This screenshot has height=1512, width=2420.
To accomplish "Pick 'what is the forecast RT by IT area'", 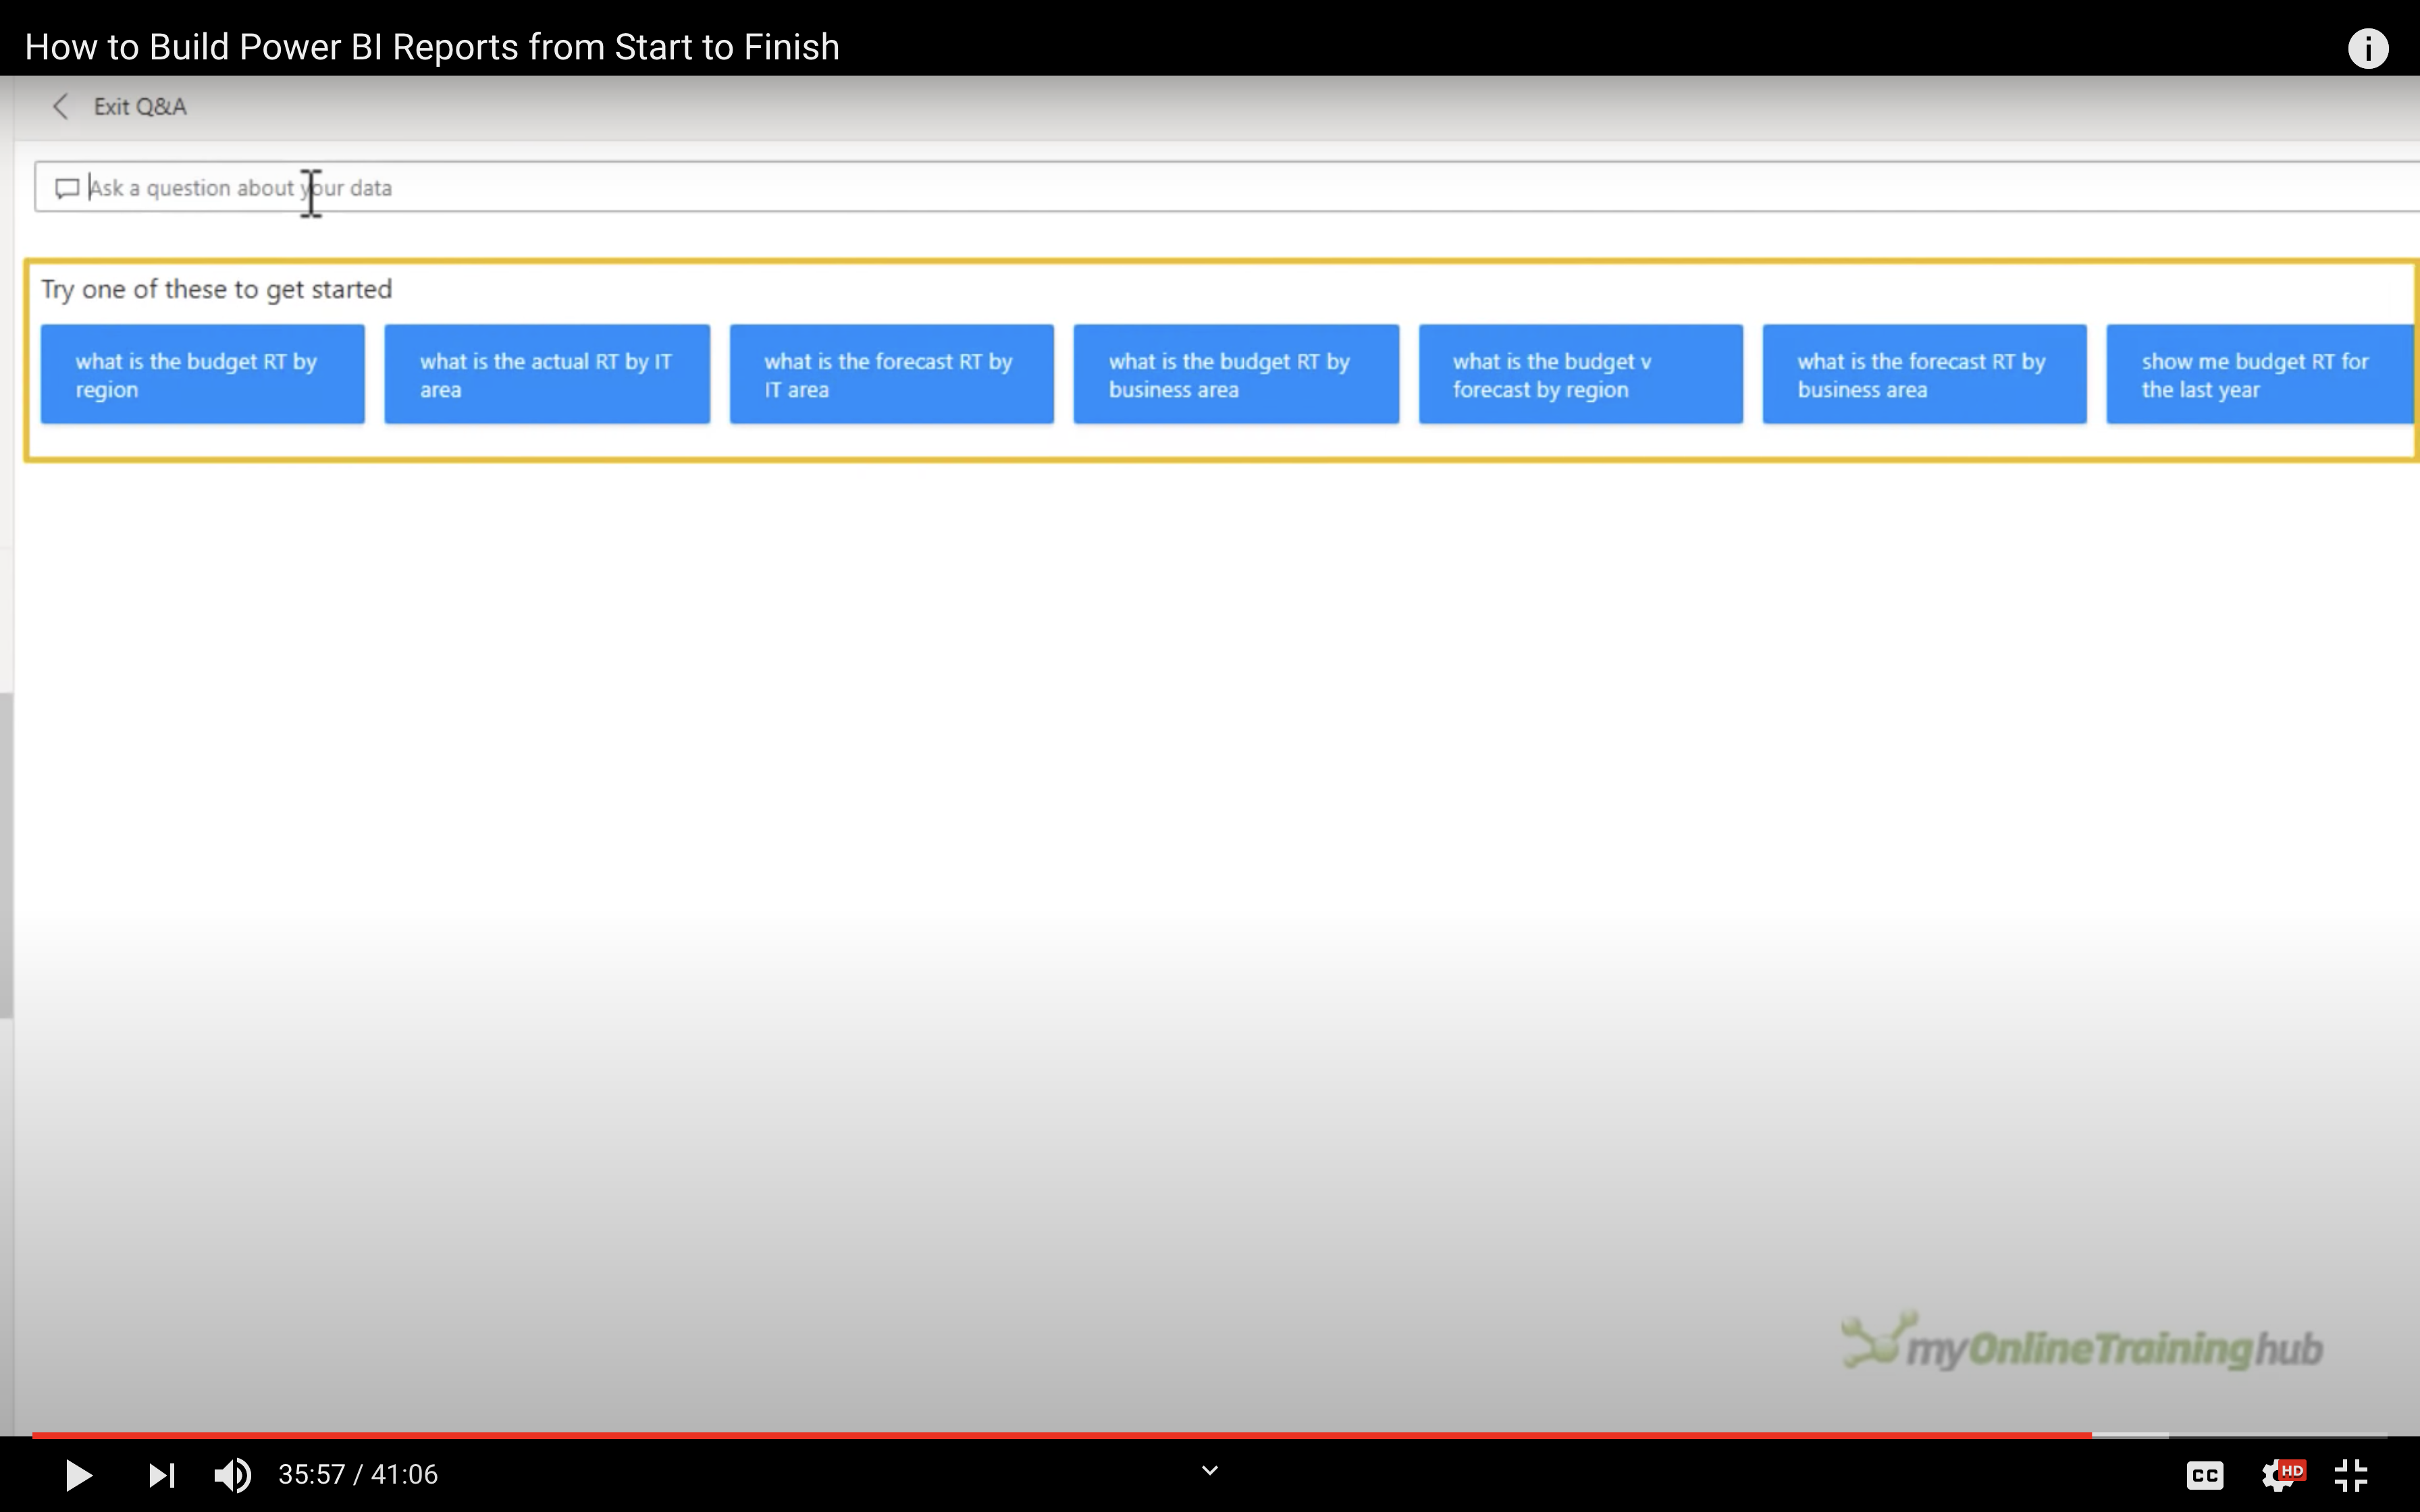I will click(x=891, y=375).
